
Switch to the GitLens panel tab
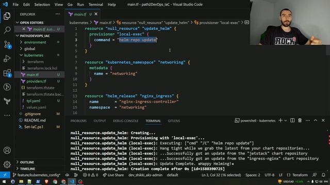coord(174,121)
